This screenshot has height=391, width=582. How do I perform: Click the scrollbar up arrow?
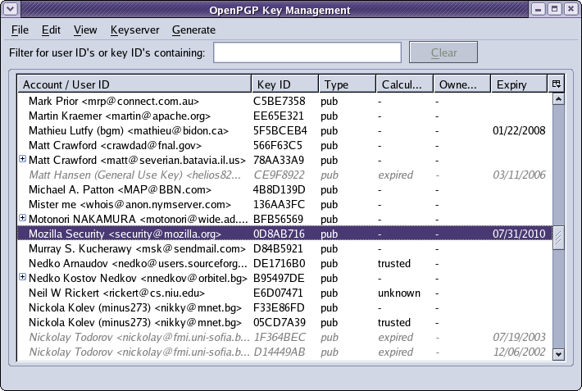pyautogui.click(x=558, y=99)
